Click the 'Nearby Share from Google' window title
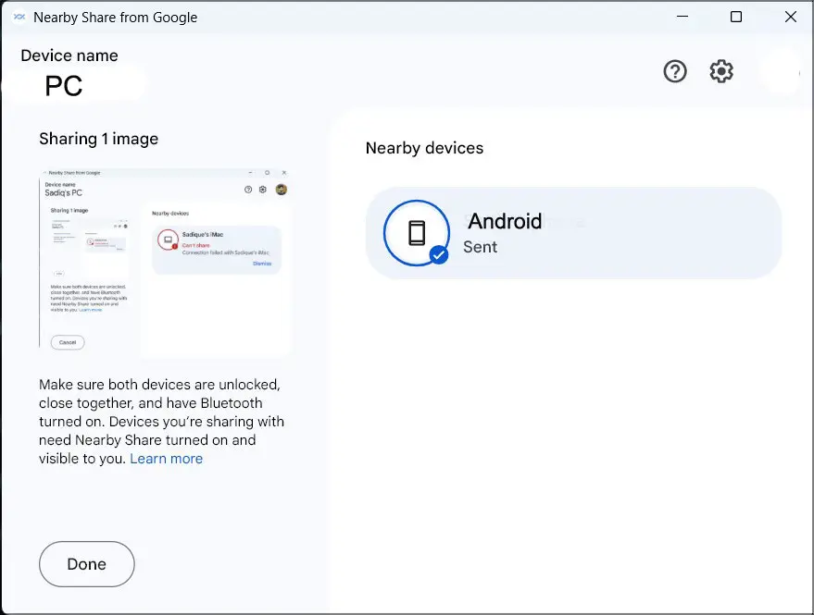Image resolution: width=814 pixels, height=615 pixels. tap(115, 18)
